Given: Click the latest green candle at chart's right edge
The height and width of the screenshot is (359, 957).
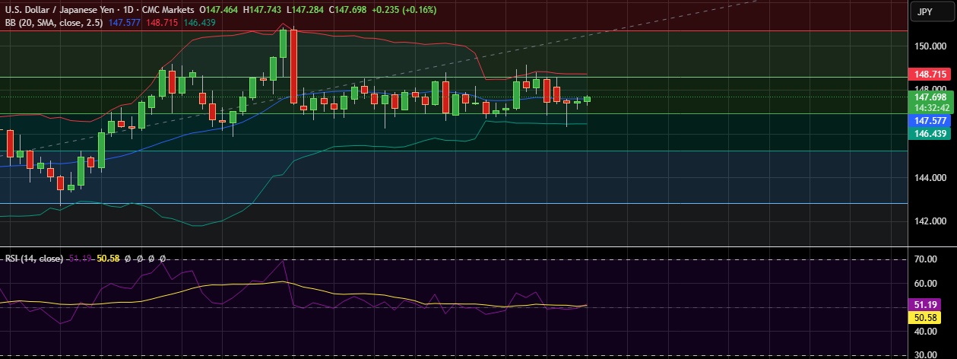Looking at the screenshot, I should (x=587, y=99).
